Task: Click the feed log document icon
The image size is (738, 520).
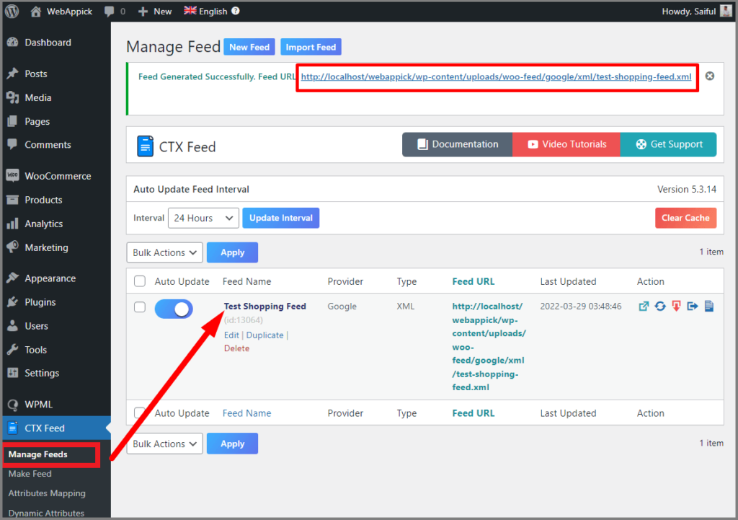Action: tap(709, 307)
